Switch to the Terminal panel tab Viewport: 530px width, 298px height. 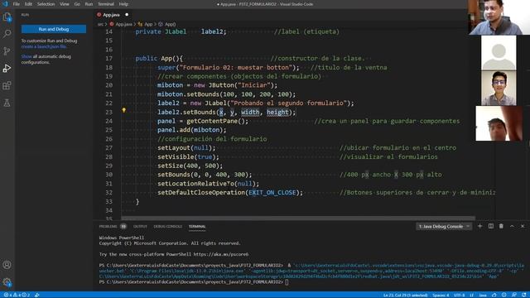tap(197, 226)
